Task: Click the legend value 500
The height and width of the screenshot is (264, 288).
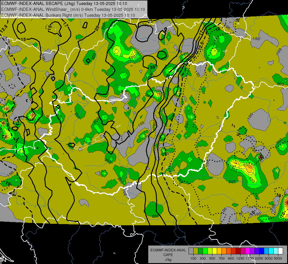Action: 212,258
